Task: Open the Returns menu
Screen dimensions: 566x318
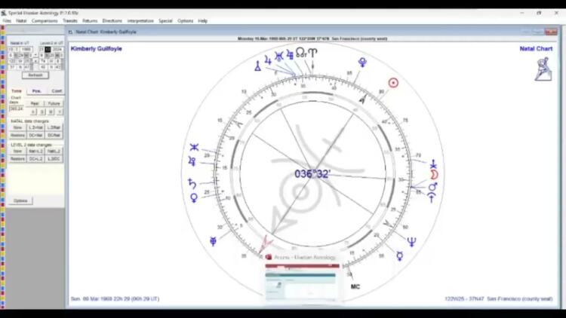Action: point(90,21)
